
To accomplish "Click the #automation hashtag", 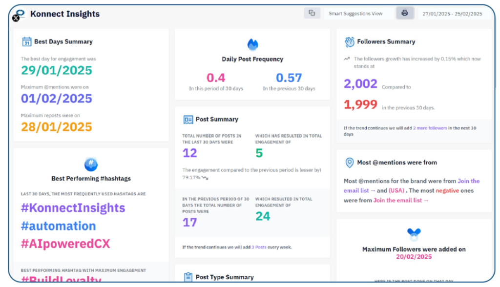I will 58,226.
